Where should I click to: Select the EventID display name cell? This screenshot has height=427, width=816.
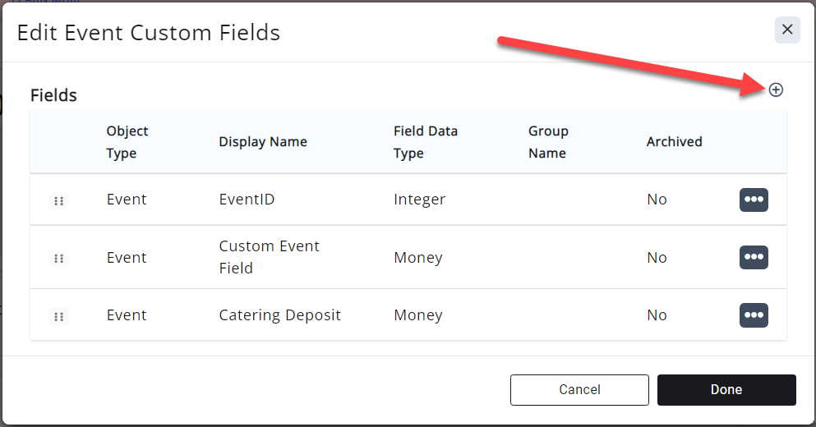(x=247, y=200)
